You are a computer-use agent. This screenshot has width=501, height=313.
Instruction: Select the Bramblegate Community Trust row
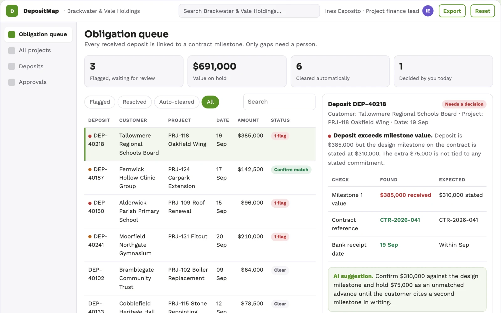(200, 279)
